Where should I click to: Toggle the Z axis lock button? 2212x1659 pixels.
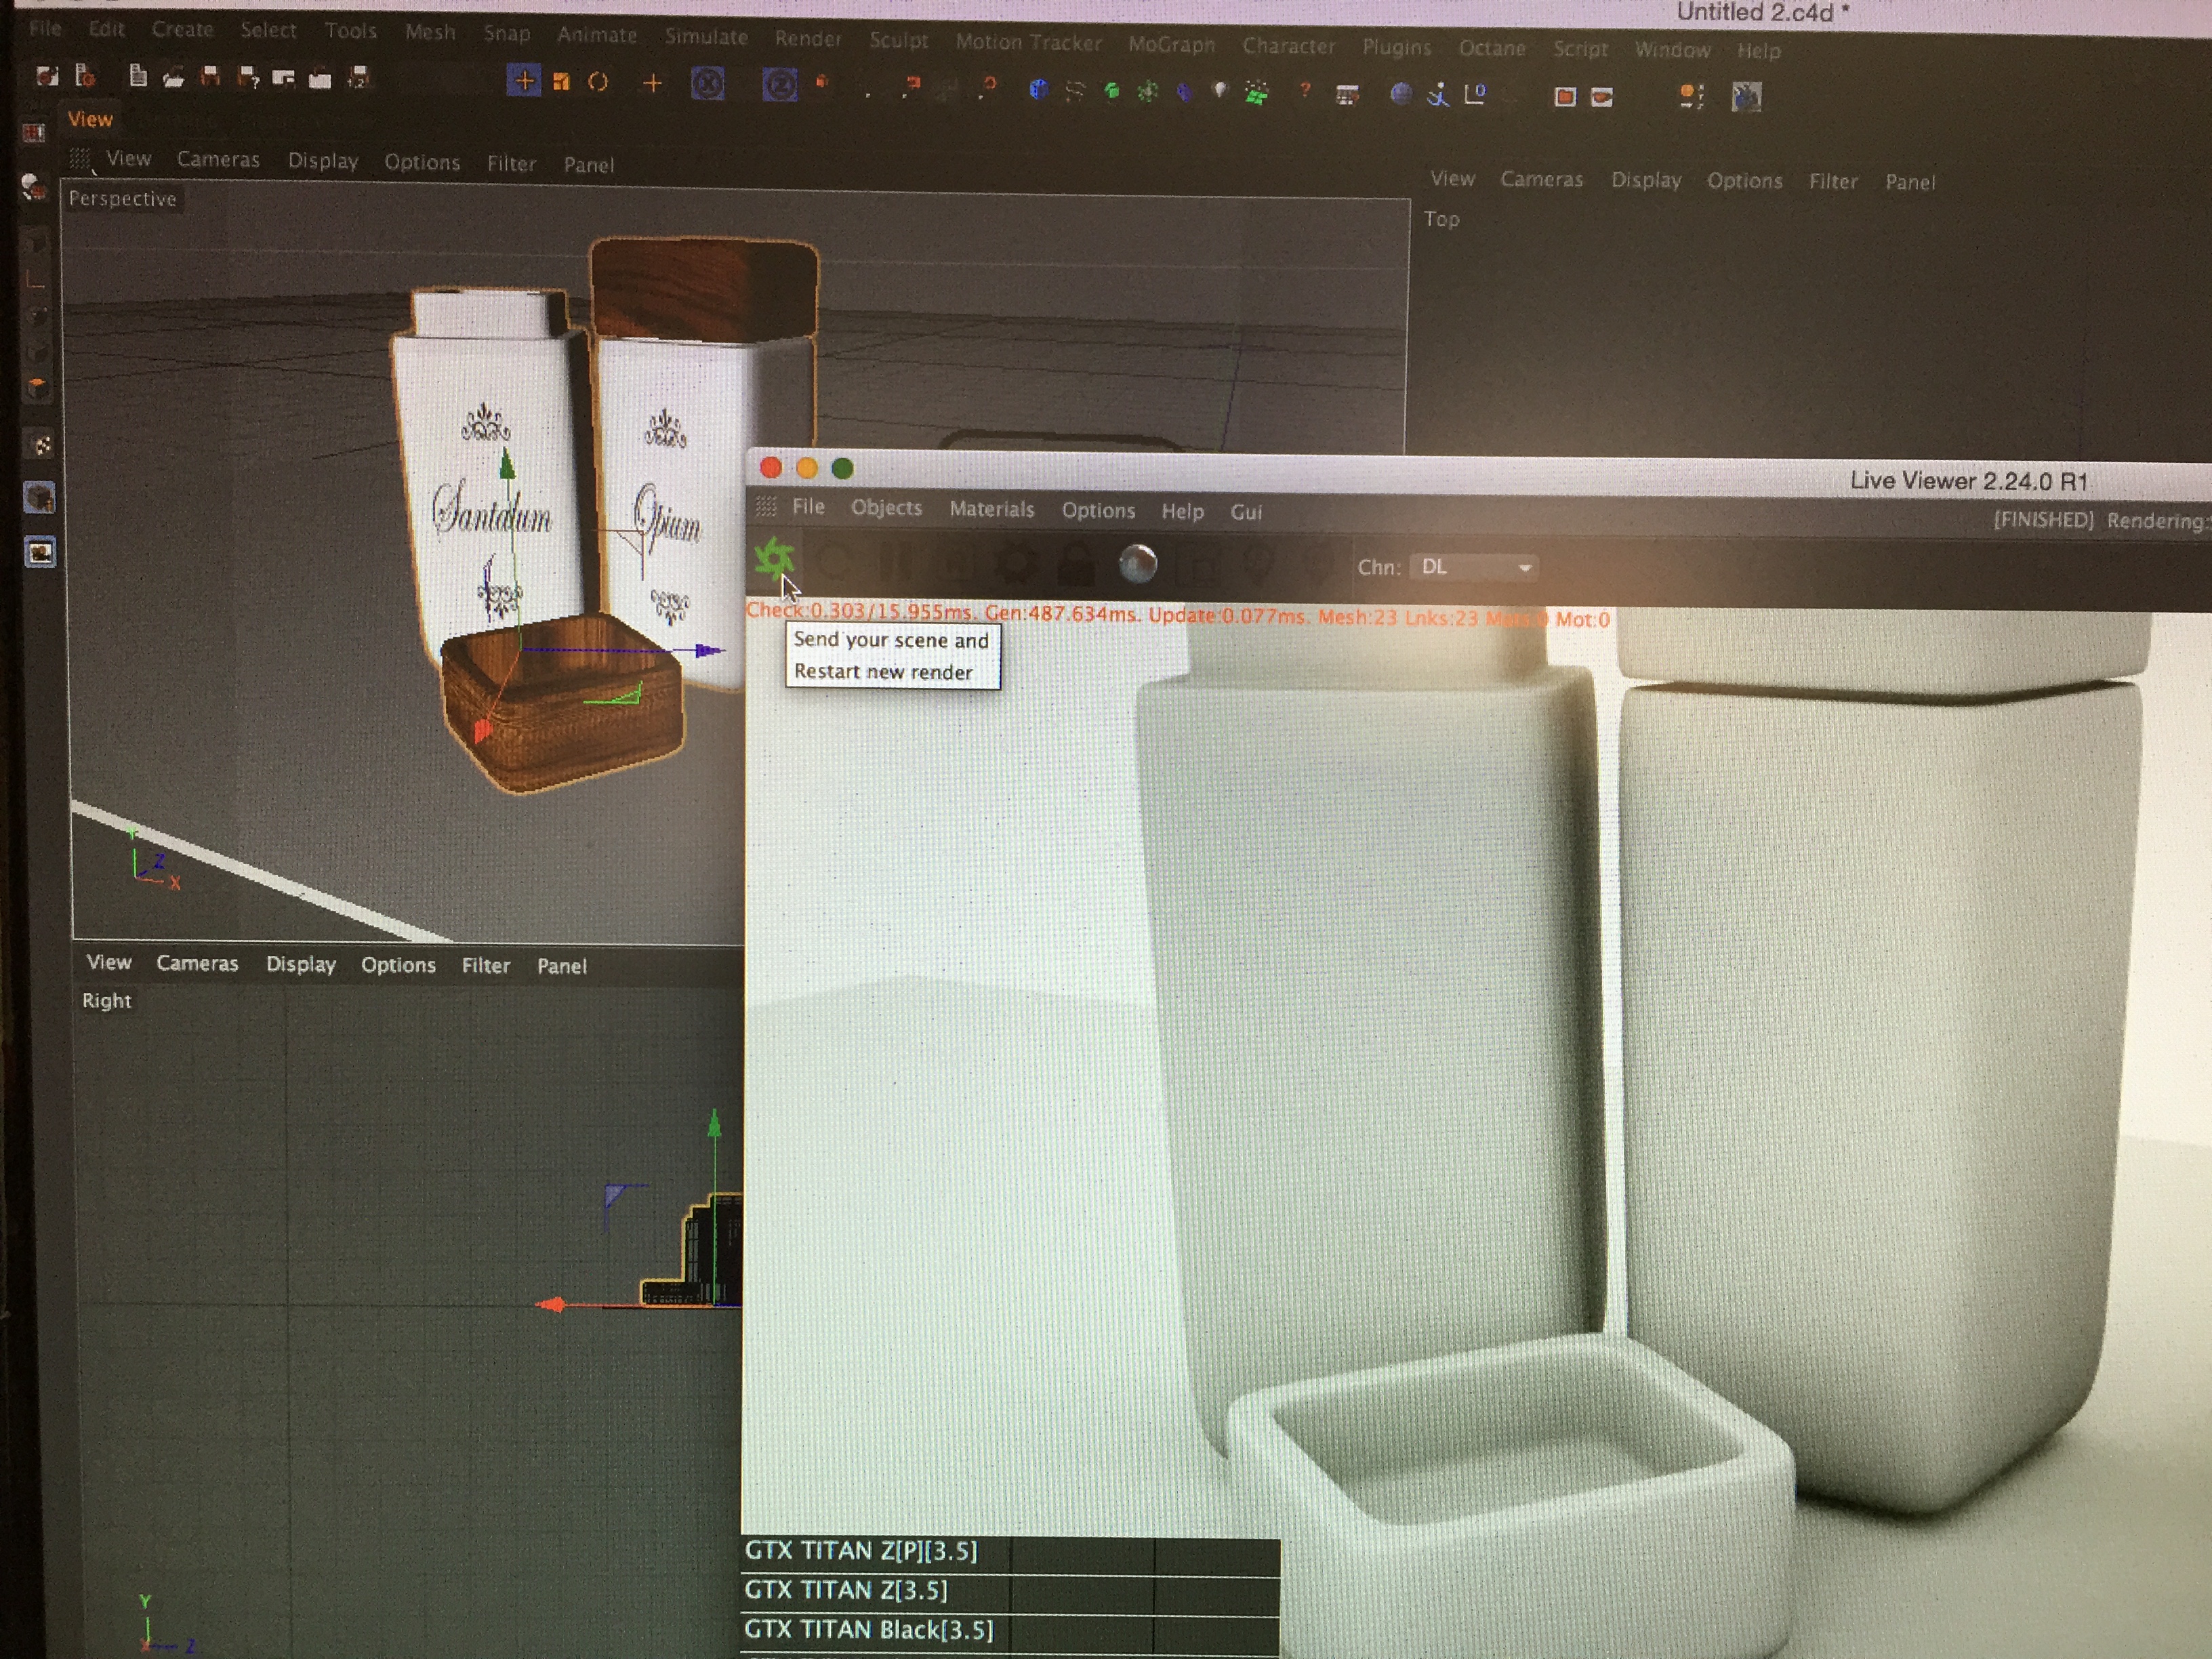point(780,85)
